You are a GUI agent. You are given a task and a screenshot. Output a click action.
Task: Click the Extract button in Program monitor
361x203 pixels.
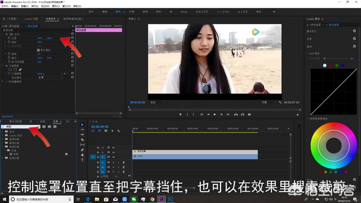click(243, 114)
